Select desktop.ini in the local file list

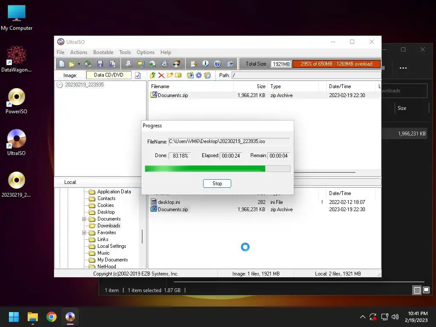pos(169,202)
